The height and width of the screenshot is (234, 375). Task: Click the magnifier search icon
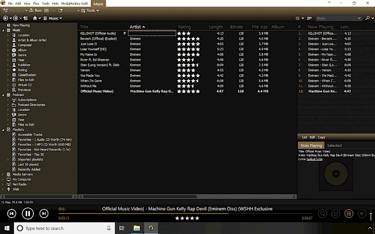368,18
